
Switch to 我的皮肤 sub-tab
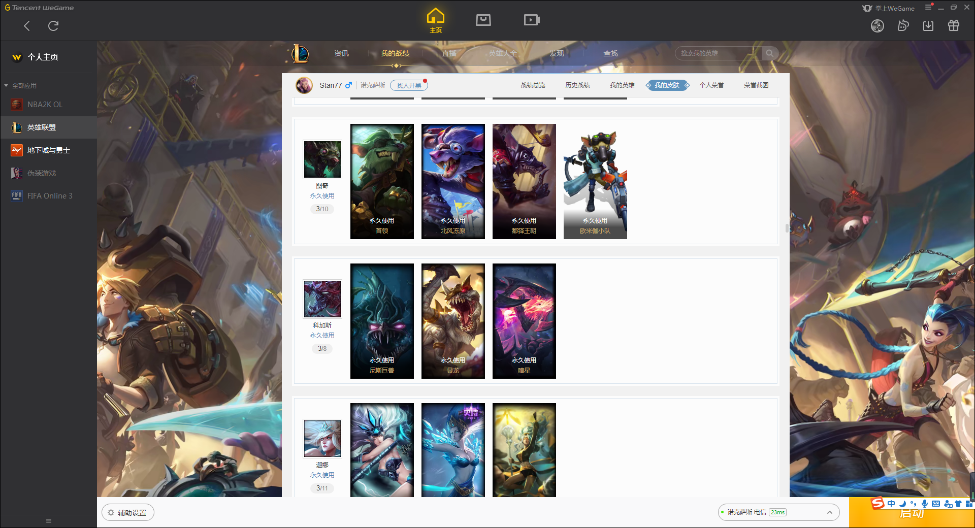point(667,85)
